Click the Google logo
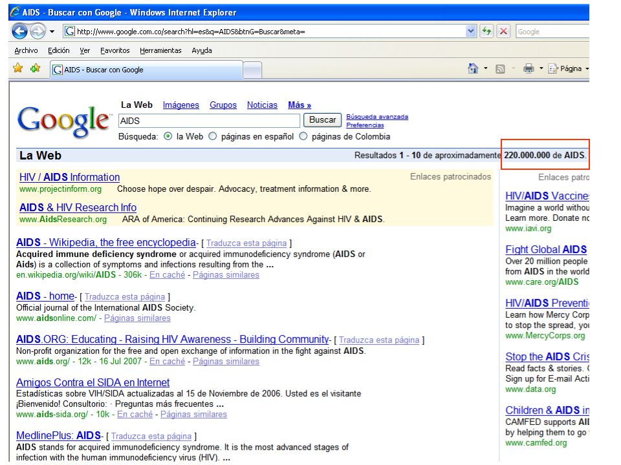621x465 pixels. pos(63,121)
